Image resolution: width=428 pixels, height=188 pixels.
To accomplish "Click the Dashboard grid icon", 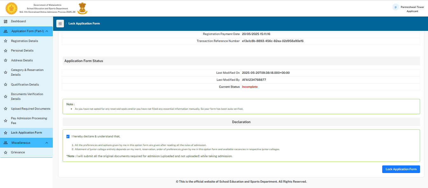I will pos(5,21).
